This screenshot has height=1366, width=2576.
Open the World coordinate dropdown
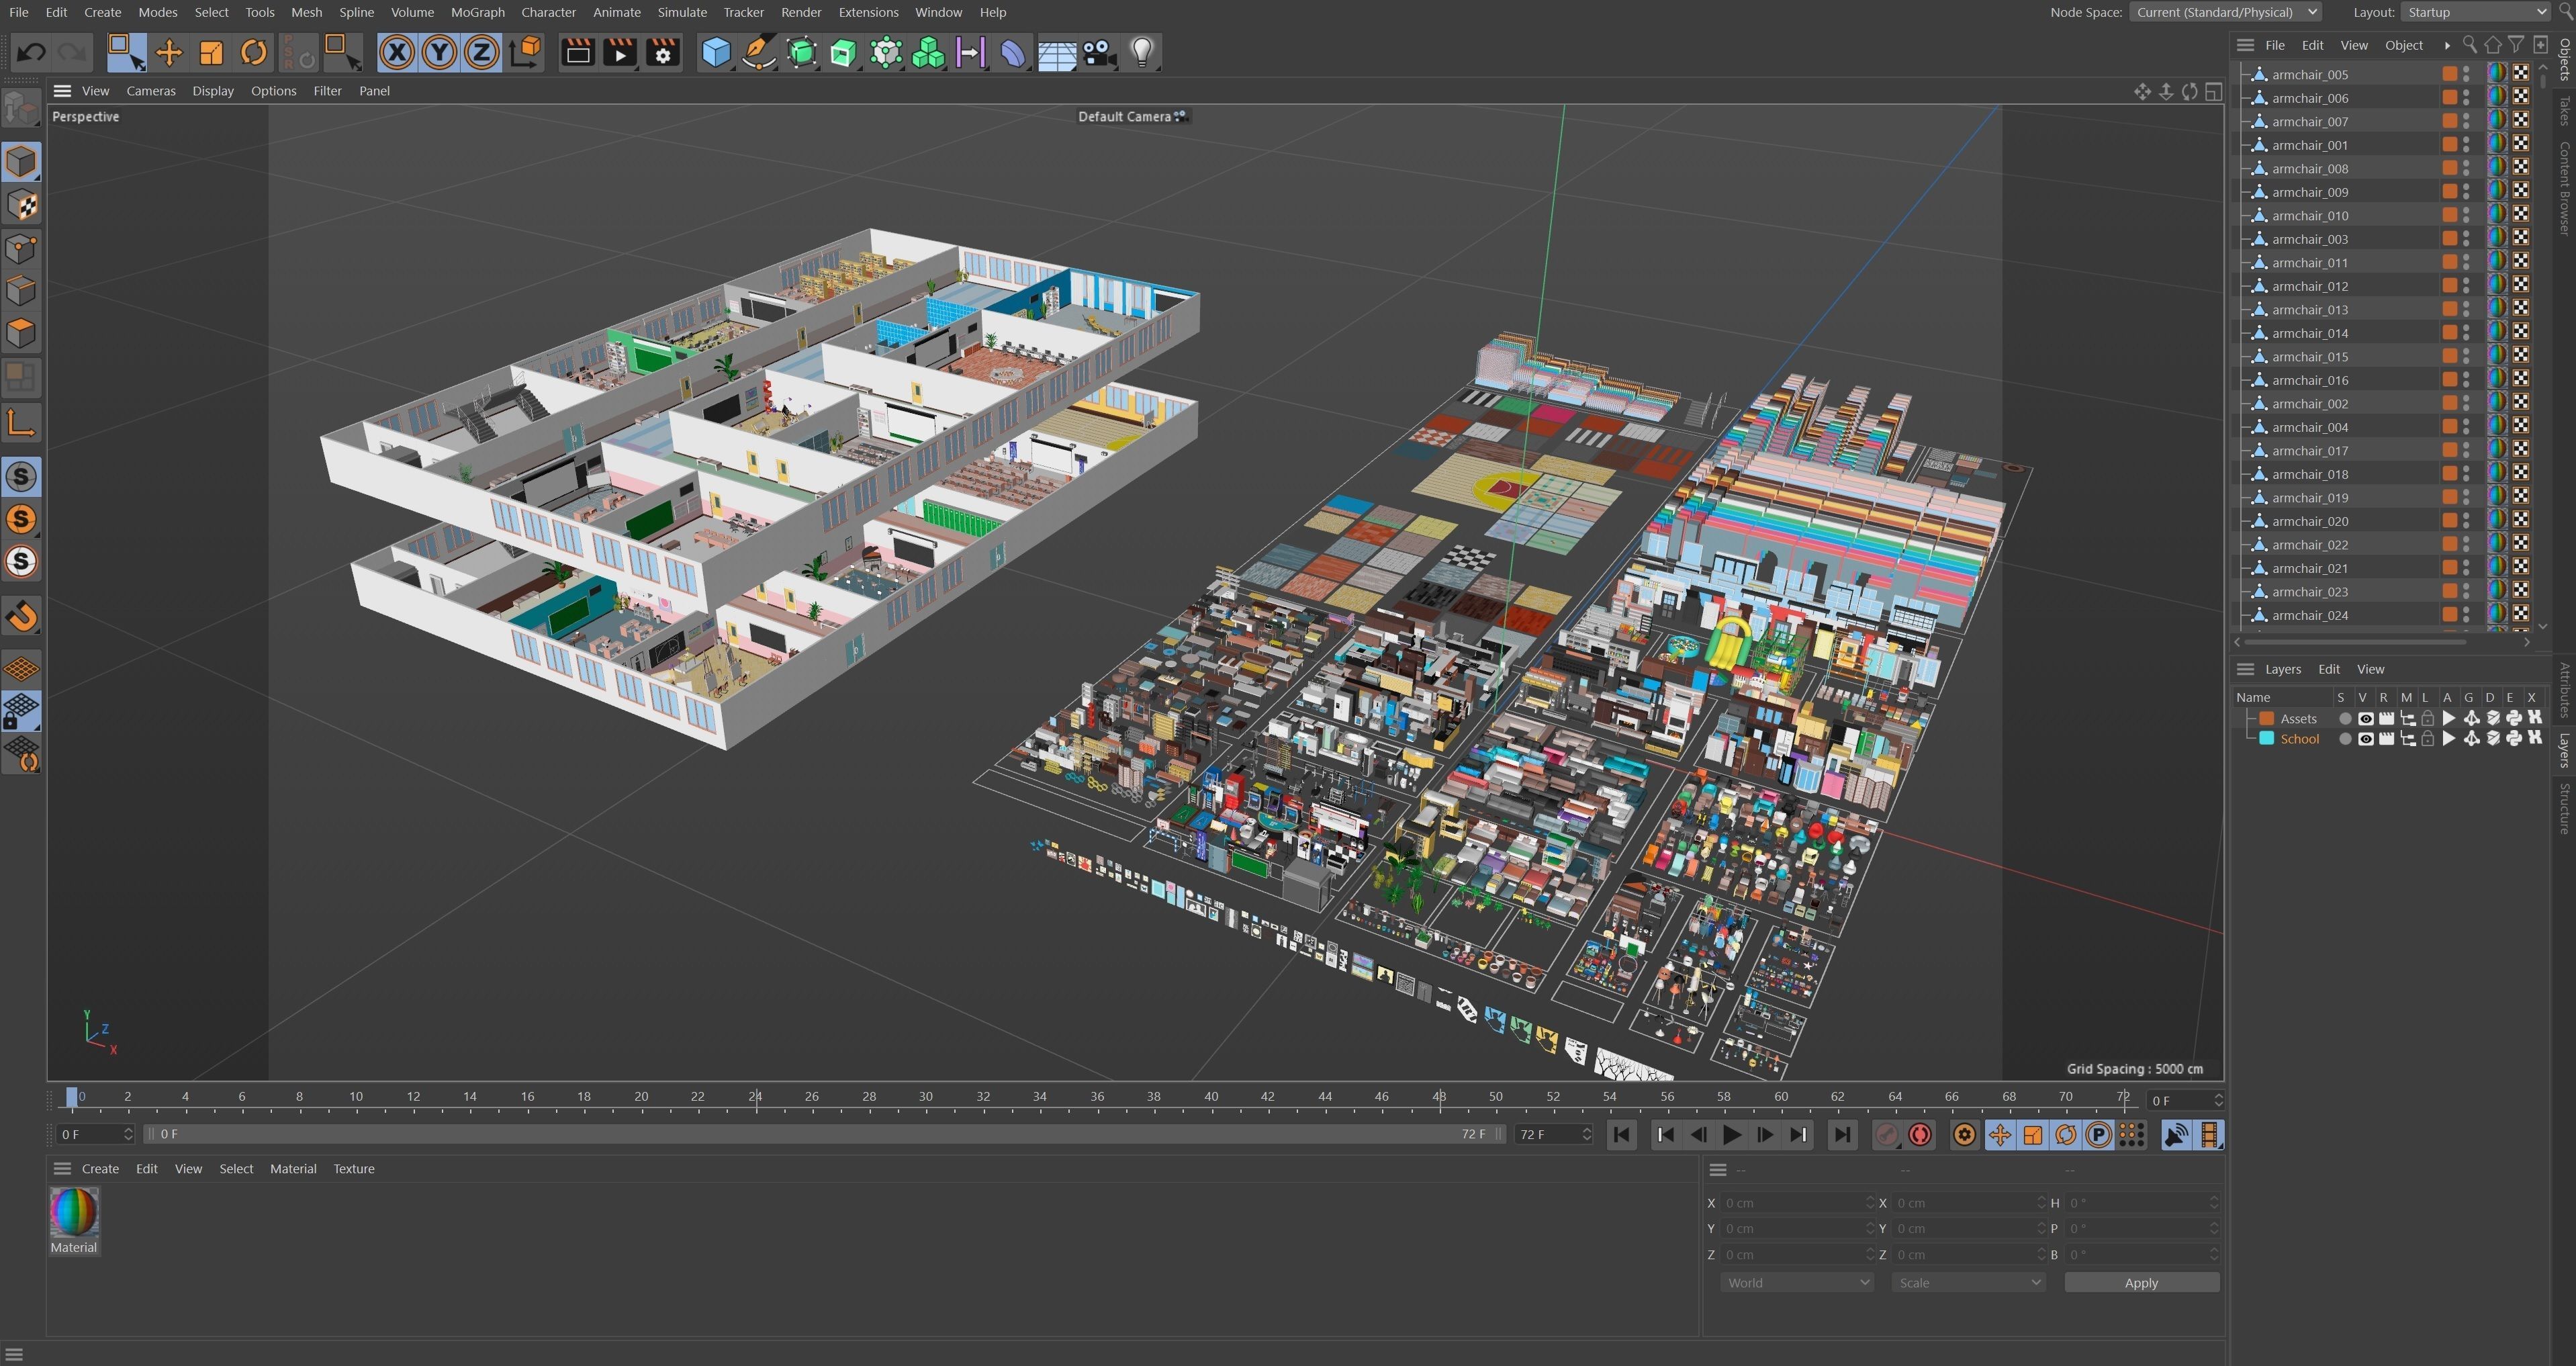(1797, 1283)
